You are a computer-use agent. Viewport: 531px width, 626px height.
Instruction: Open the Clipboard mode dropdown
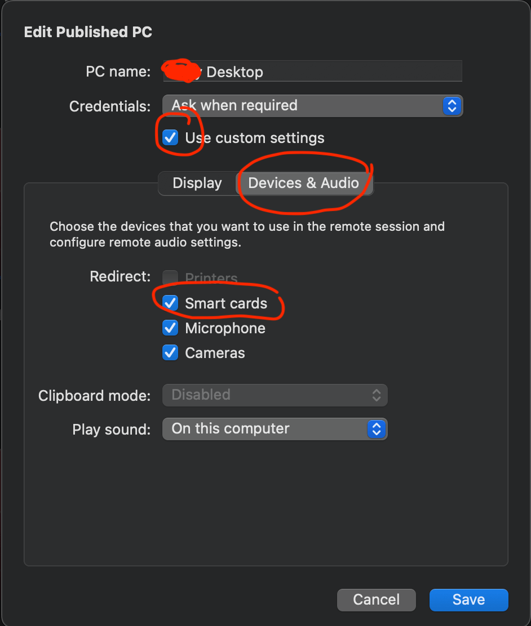pos(275,395)
